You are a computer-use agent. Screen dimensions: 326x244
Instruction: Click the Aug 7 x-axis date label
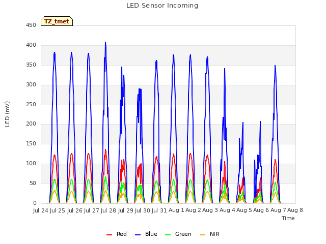click(278, 210)
